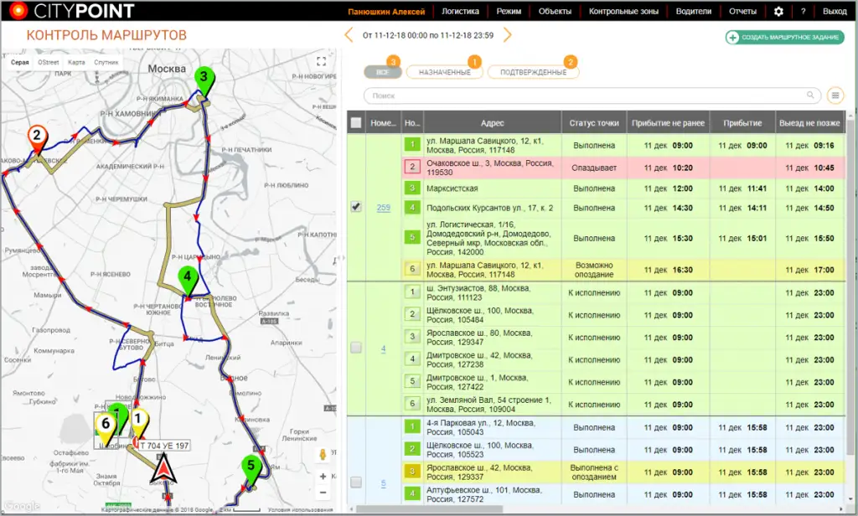Toggle fullscreen map view
The height and width of the screenshot is (516, 858).
[321, 62]
